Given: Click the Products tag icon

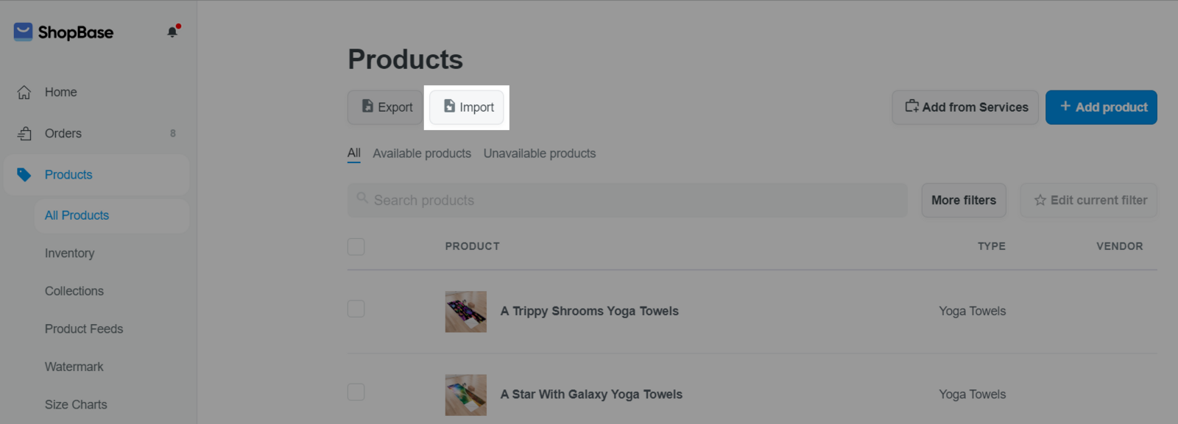Looking at the screenshot, I should point(24,175).
